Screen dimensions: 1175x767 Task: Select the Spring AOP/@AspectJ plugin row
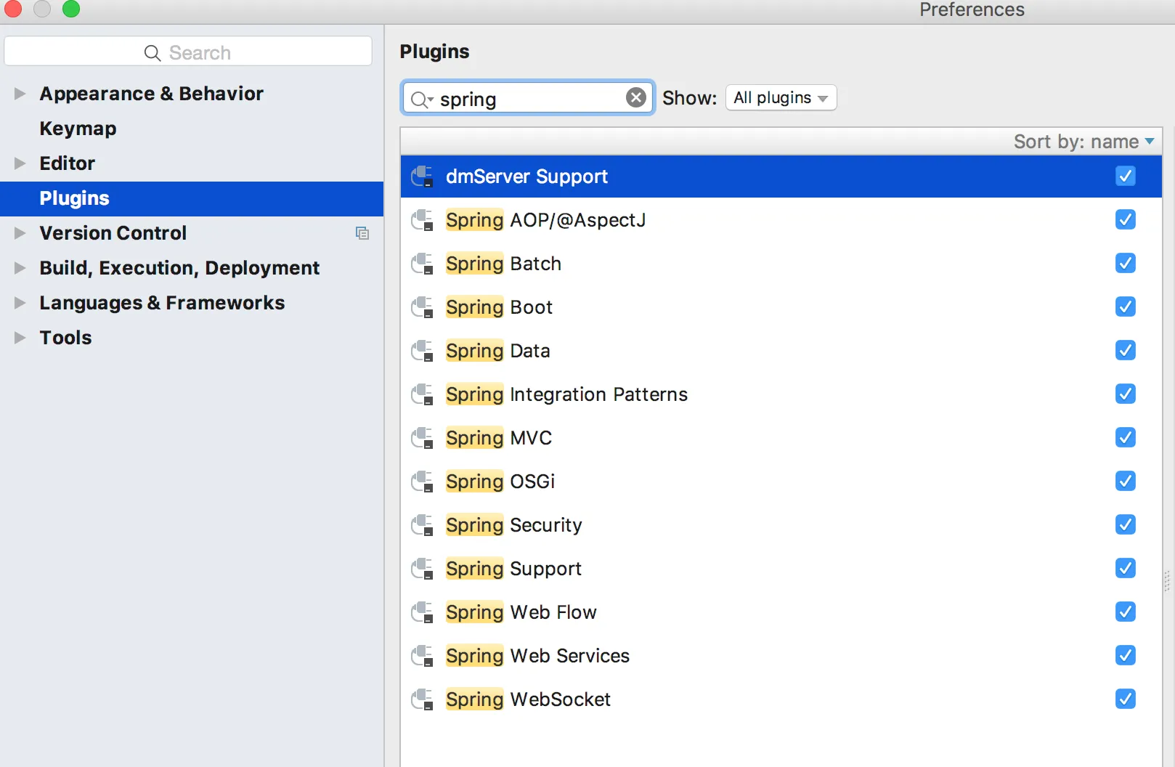(x=781, y=220)
